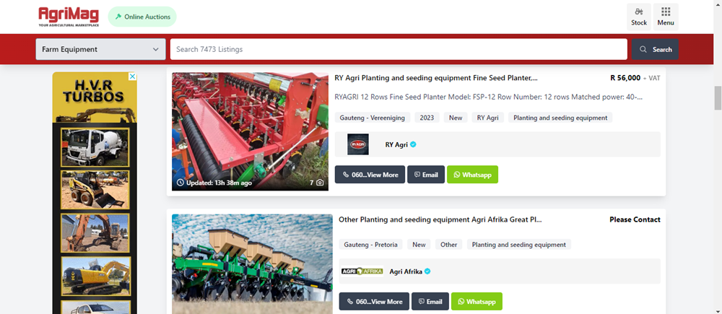The height and width of the screenshot is (314, 722).
Task: Click the RY Agri dealer logo
Action: click(358, 144)
